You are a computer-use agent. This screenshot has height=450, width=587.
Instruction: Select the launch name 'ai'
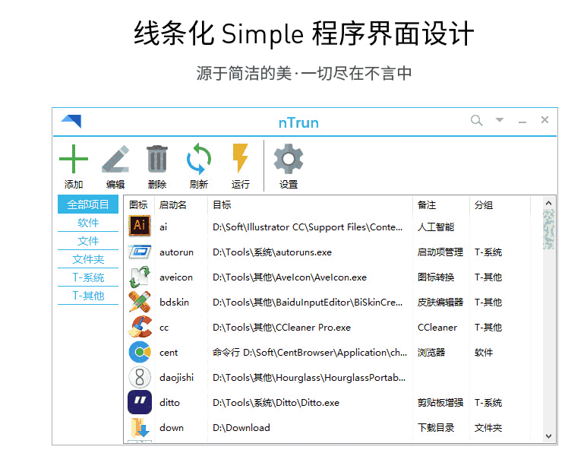coord(163,227)
